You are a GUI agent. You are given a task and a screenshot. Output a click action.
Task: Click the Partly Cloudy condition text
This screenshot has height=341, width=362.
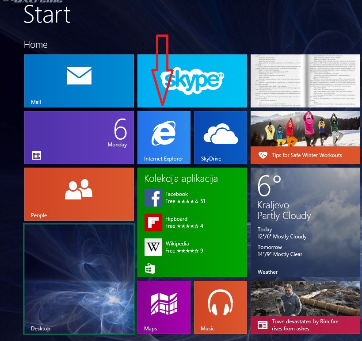[x=284, y=215]
